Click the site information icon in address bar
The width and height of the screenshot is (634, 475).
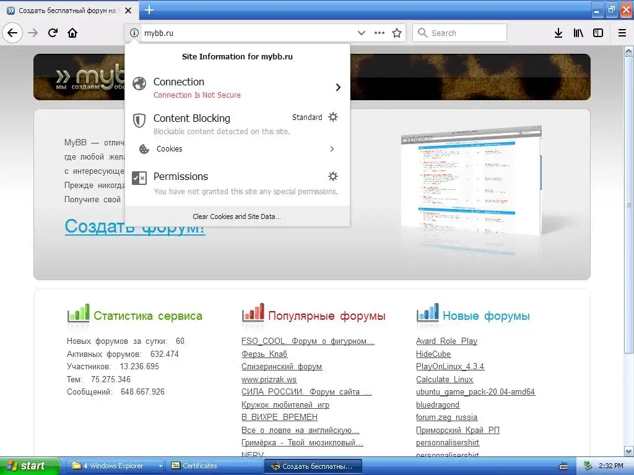pyautogui.click(x=134, y=33)
